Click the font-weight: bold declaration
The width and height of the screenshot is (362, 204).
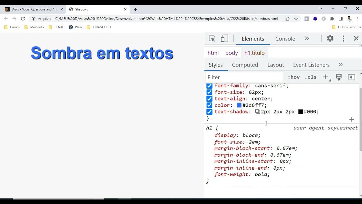[x=242, y=175]
